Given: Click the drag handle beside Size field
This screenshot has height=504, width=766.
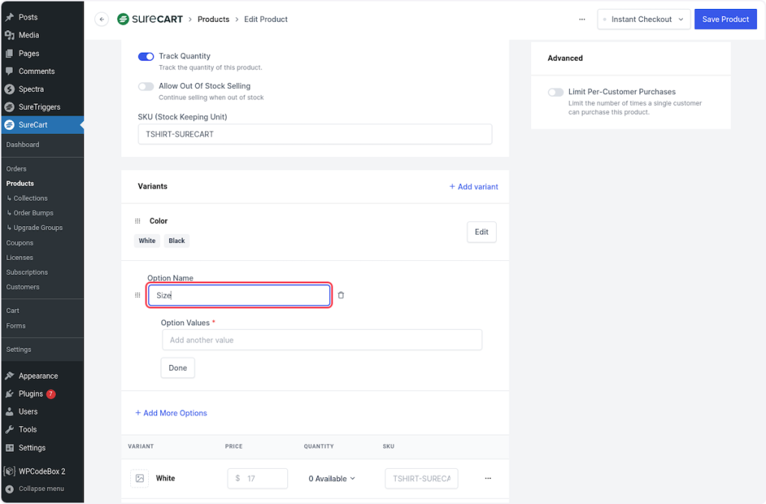Looking at the screenshot, I should [138, 295].
